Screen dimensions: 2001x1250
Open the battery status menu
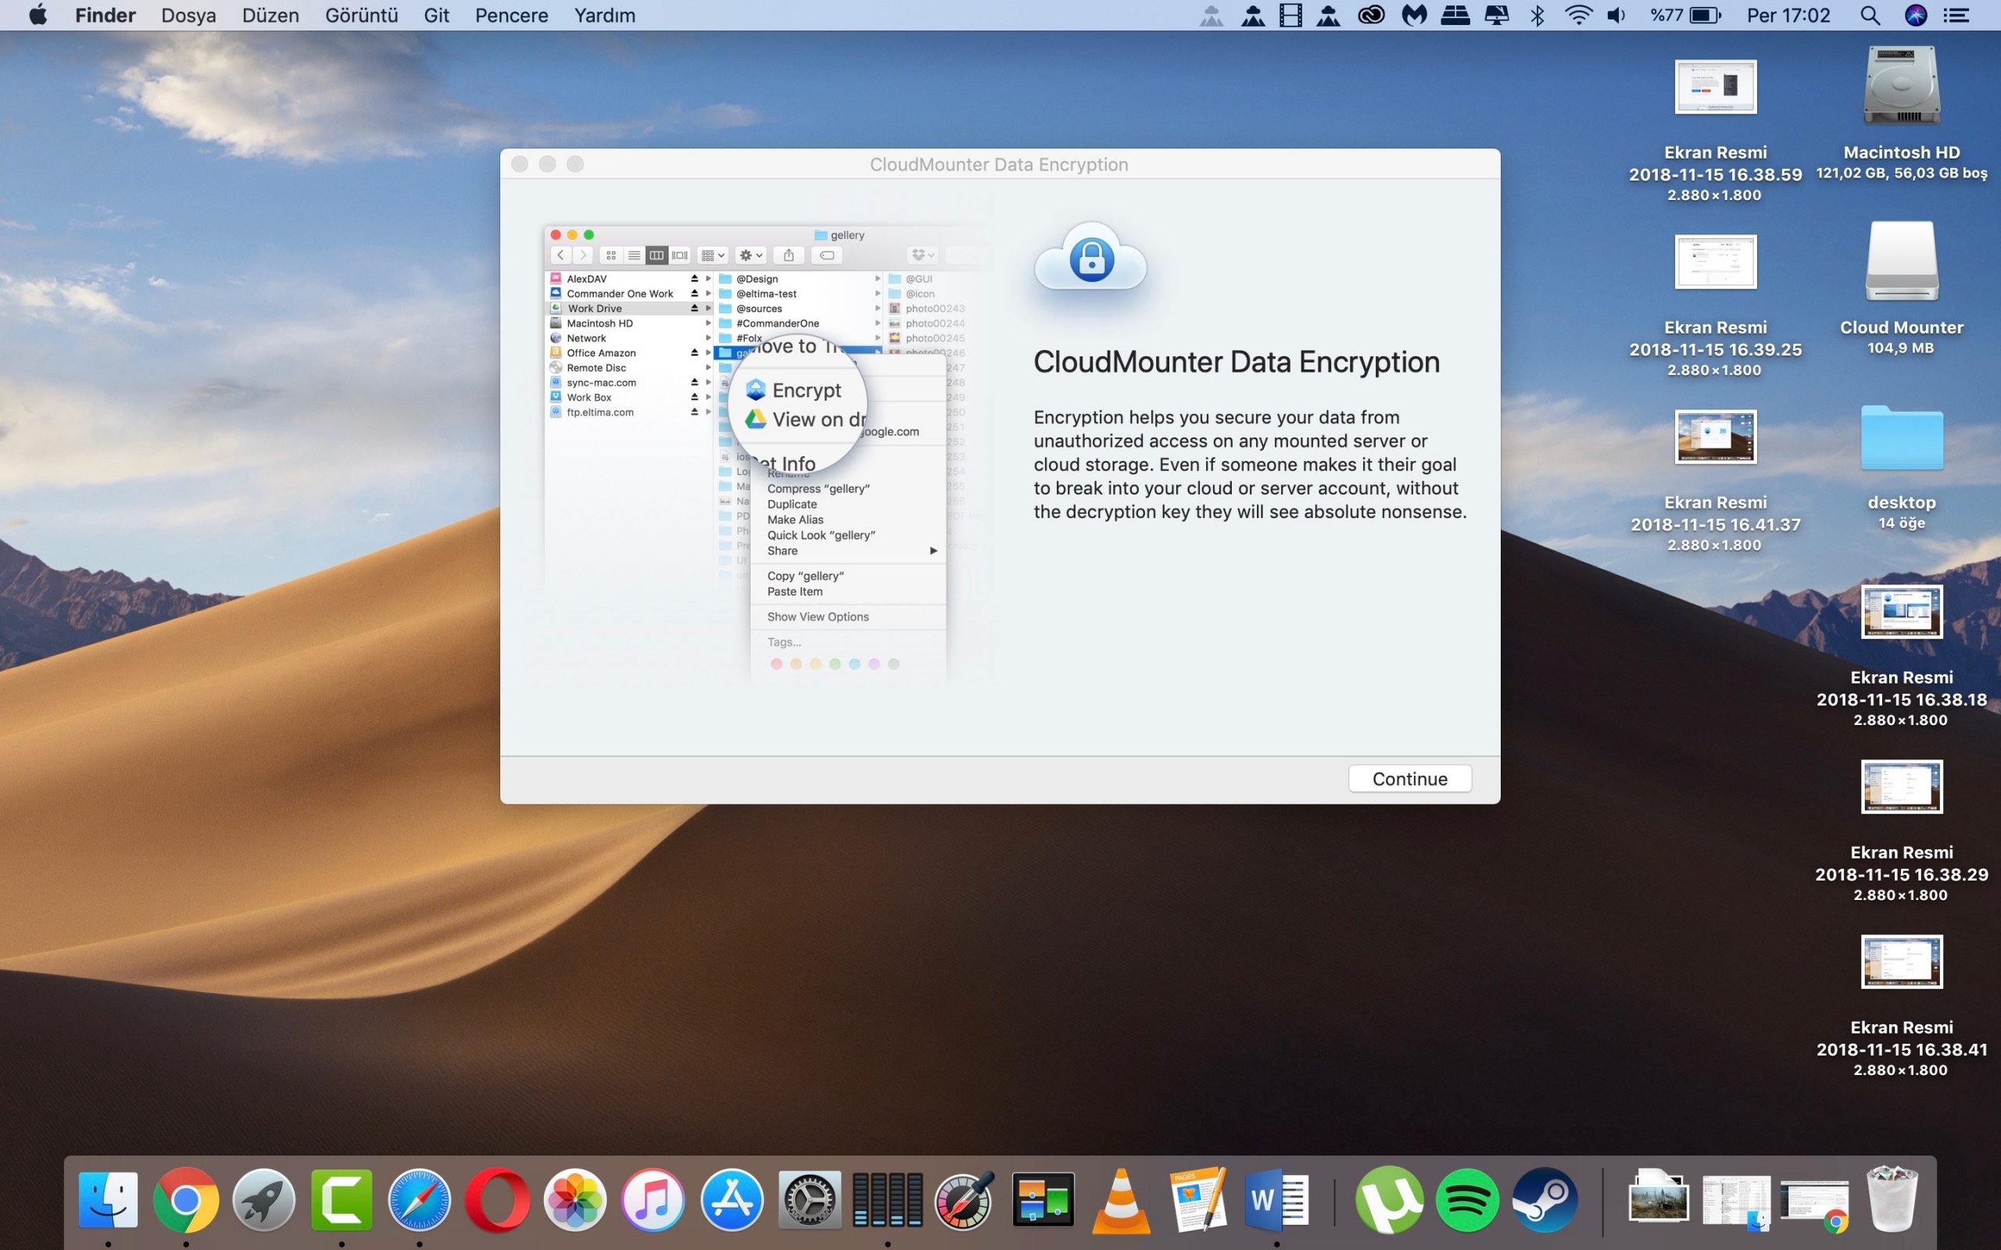pos(1705,16)
